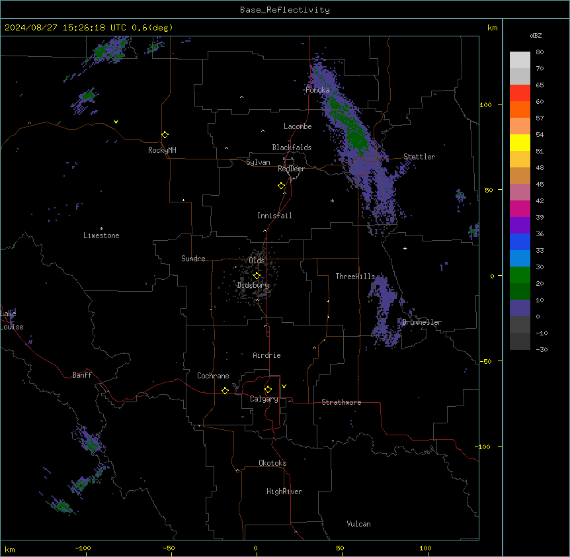Pick the violet 39-36 dBZ legend swatch
The width and height of the screenshot is (570, 557).
point(520,226)
